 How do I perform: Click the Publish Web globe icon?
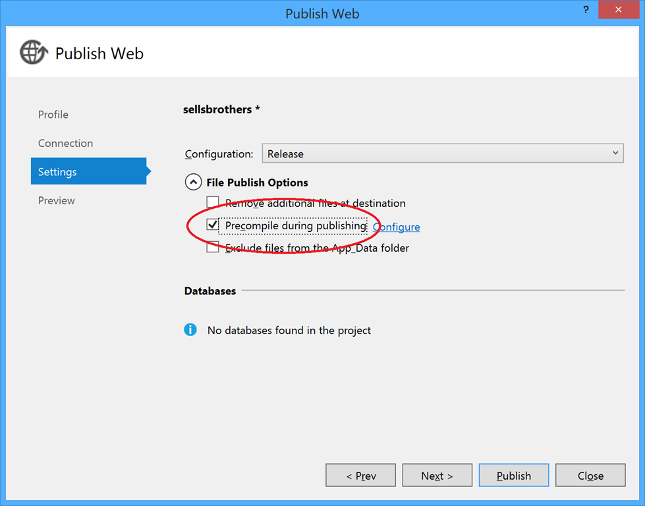click(x=34, y=52)
